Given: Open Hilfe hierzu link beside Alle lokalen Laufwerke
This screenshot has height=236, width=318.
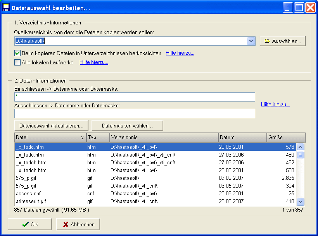Looking at the screenshot, I should pos(94,62).
